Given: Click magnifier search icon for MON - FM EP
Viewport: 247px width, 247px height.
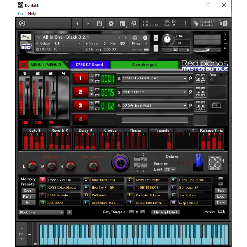Looking at the screenshot, I should pyautogui.click(x=190, y=92).
